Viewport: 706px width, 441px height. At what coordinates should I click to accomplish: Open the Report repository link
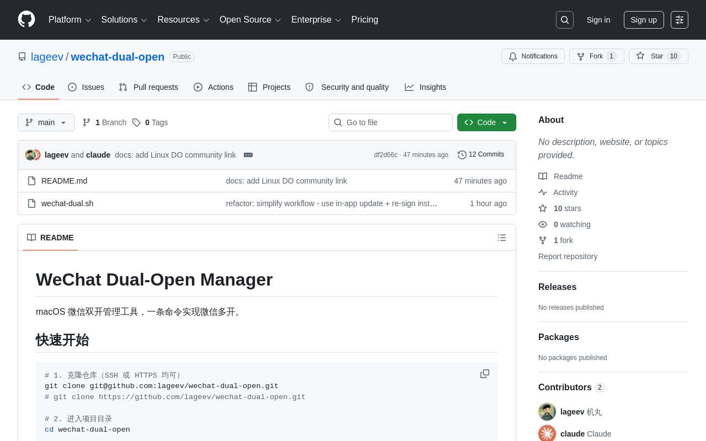point(568,256)
